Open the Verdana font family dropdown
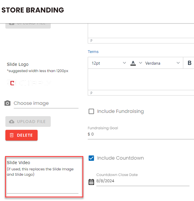Image resolution: width=194 pixels, height=201 pixels. click(163, 63)
